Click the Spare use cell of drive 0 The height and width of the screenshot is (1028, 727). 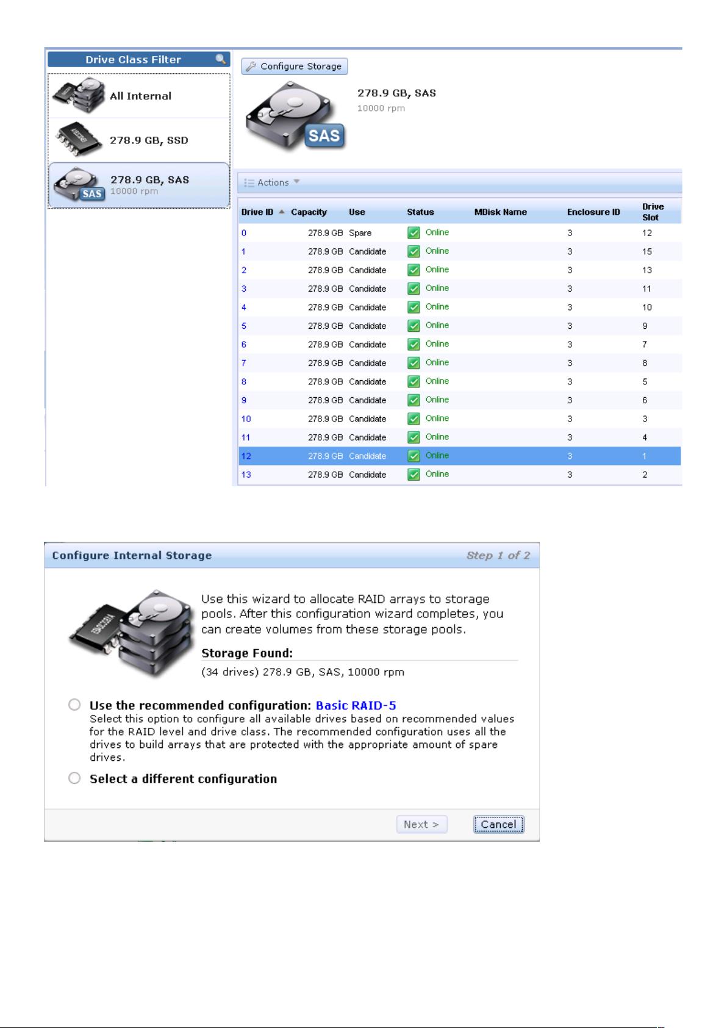pos(360,233)
